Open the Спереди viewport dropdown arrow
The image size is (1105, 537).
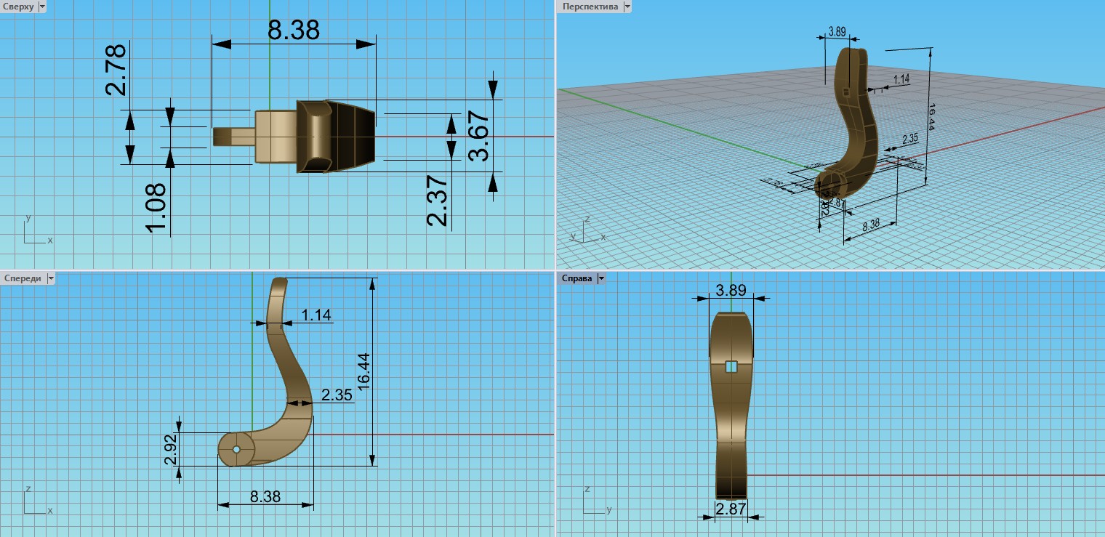51,278
